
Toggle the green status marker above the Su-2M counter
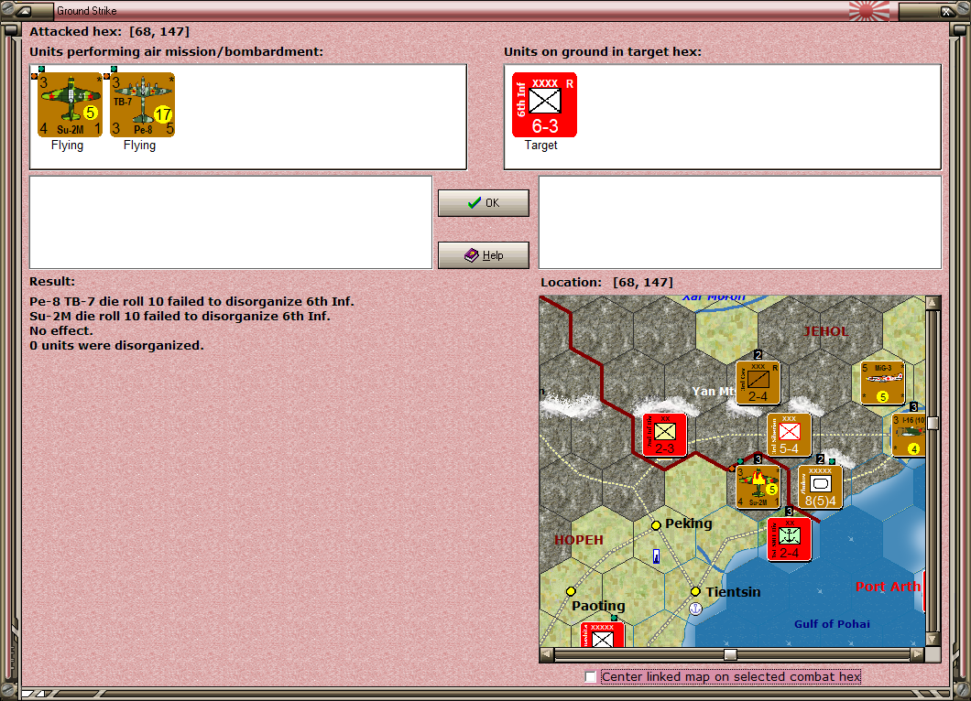tap(40, 70)
